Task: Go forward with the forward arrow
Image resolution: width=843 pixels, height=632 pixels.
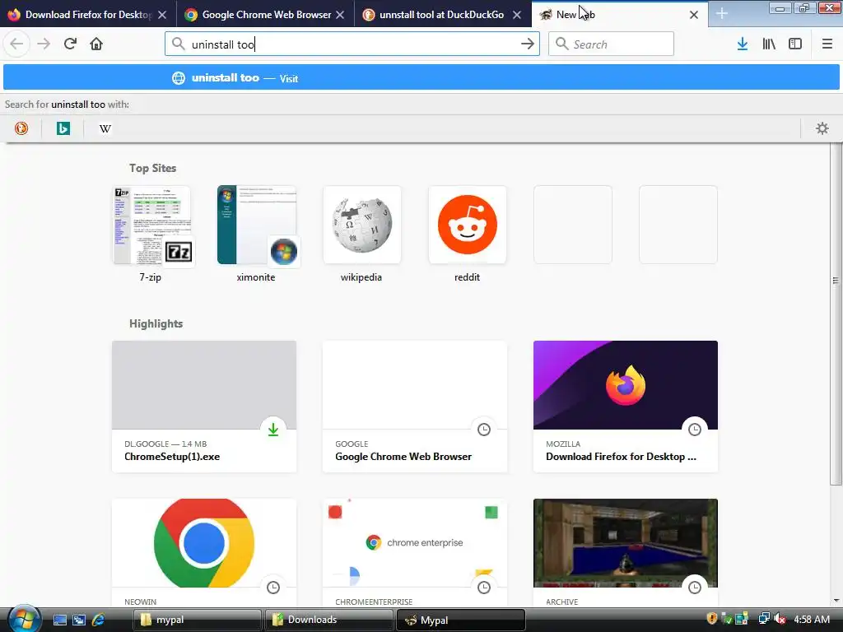Action: [x=44, y=44]
